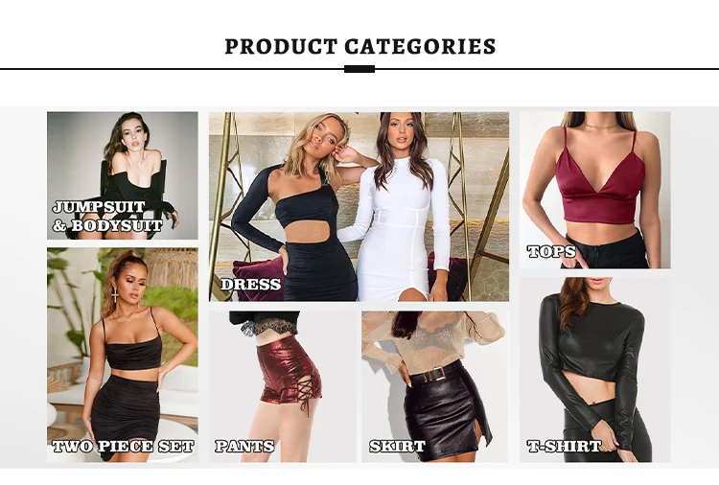Select the Tops category tile
The height and width of the screenshot is (485, 719).
[594, 190]
